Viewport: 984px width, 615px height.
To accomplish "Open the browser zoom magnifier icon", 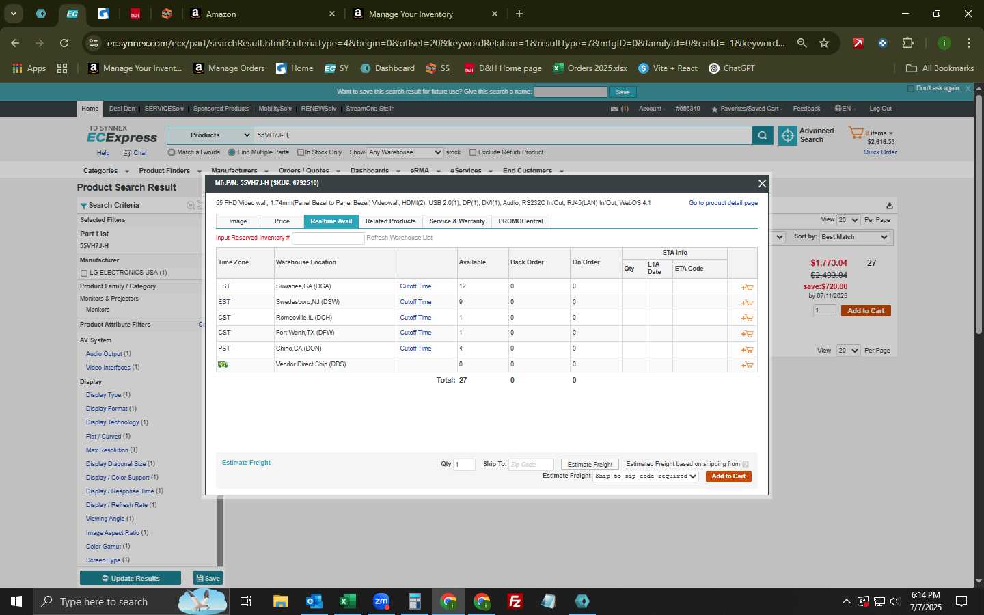I will point(802,43).
